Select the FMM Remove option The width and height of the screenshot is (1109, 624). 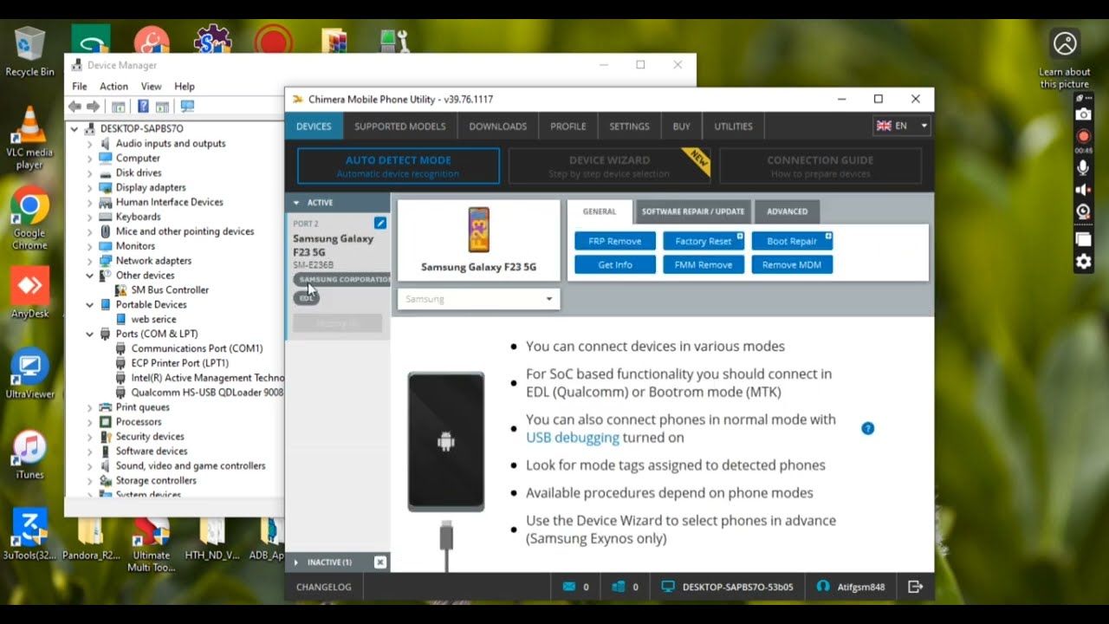pos(703,264)
